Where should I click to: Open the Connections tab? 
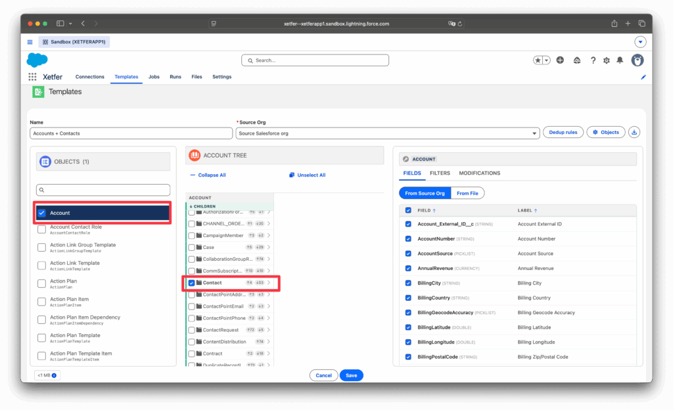[89, 77]
